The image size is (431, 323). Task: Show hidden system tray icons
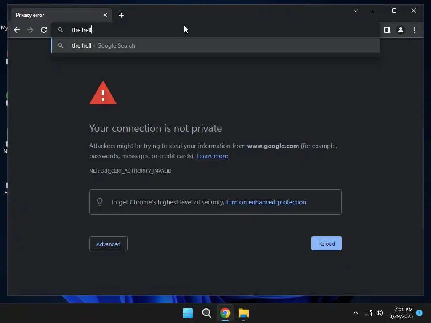(355, 313)
